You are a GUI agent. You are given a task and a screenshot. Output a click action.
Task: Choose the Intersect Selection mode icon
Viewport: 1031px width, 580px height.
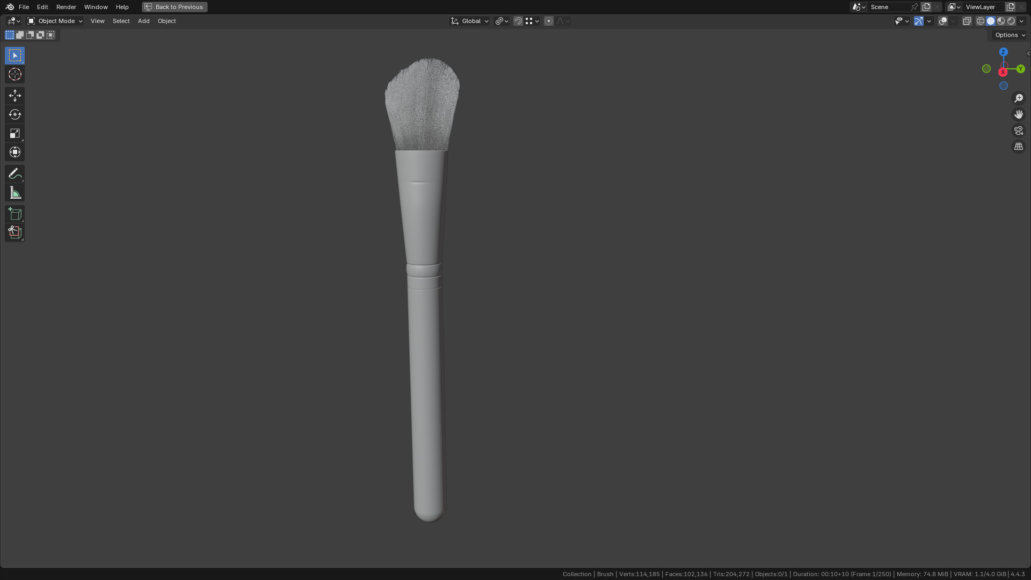point(50,35)
